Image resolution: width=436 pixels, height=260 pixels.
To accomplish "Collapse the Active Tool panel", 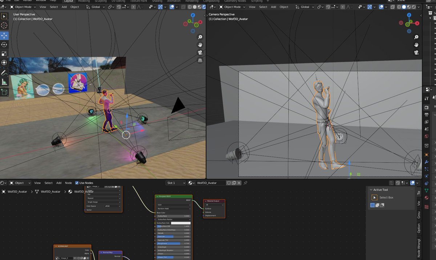I will coord(371,190).
